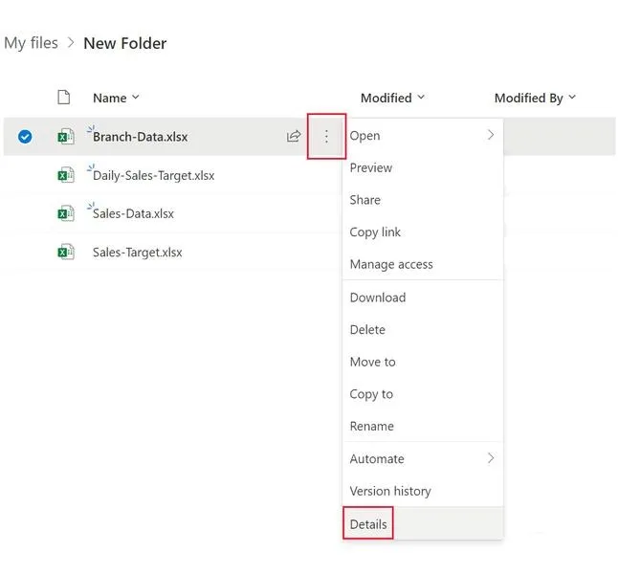
Task: Open the Sales-Data.xlsx file name
Action: pos(133,213)
